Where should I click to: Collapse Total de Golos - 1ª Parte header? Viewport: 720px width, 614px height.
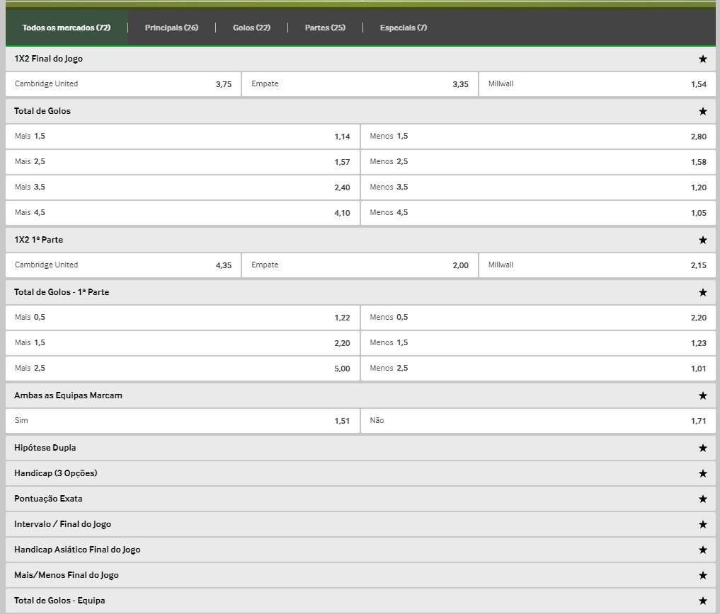click(360, 292)
